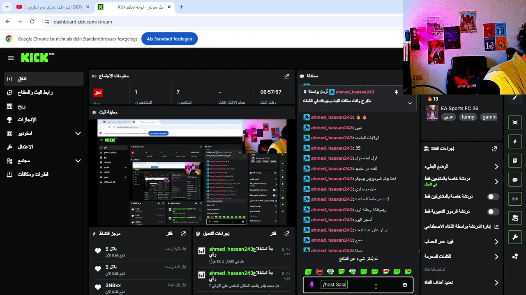Click stream time 06:57:57
The image size is (526, 295).
pyautogui.click(x=271, y=92)
